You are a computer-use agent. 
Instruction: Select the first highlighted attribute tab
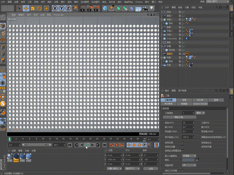click(168, 100)
